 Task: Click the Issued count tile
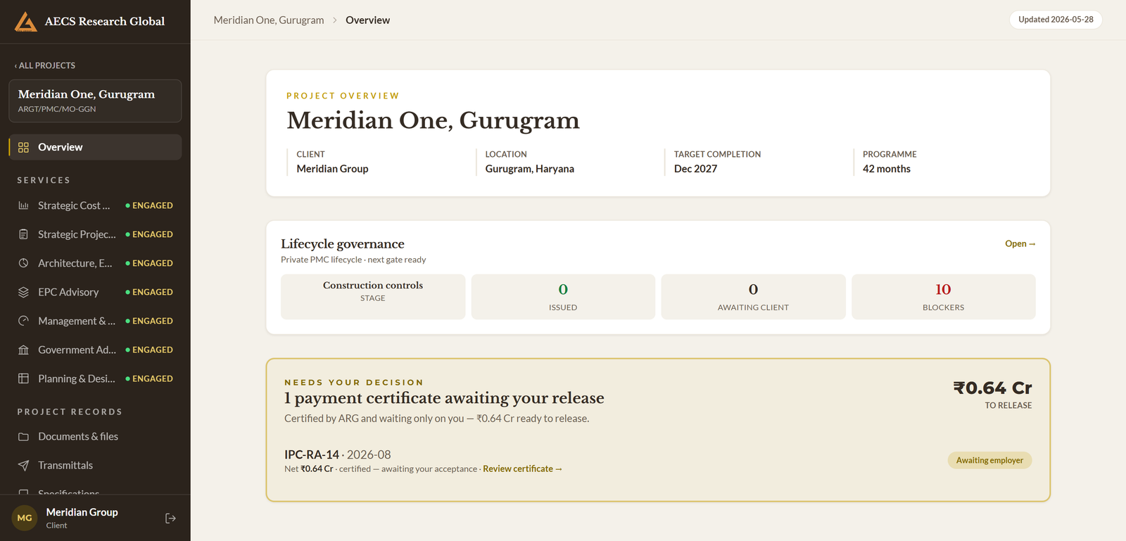563,297
